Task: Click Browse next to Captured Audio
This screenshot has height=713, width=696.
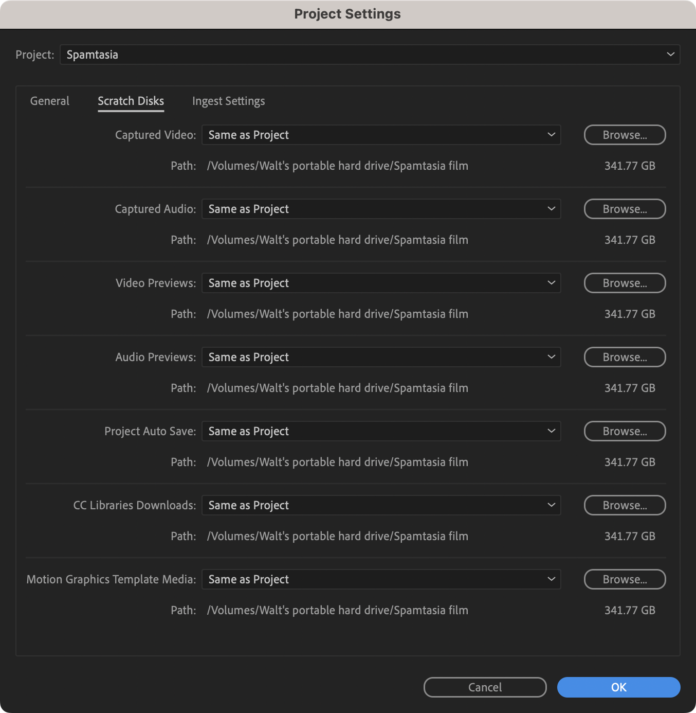Action: point(625,209)
